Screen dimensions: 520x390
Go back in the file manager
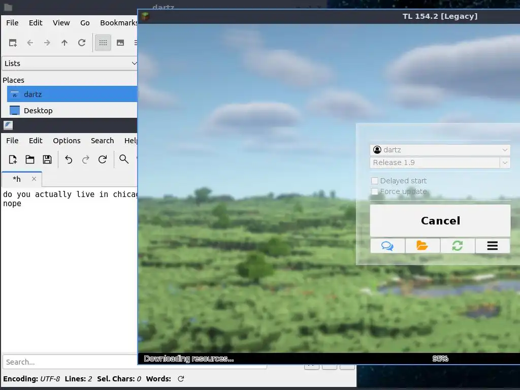pyautogui.click(x=30, y=43)
